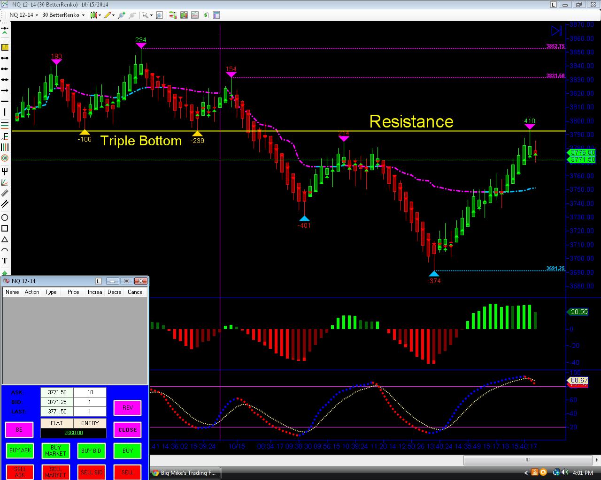The image size is (601, 480).
Task: Activate the zoom box magnifier tool
Action: pos(159,15)
